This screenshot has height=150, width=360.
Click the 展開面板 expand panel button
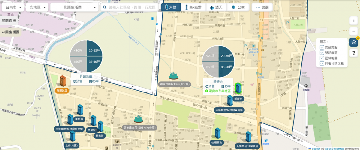tap(9, 21)
